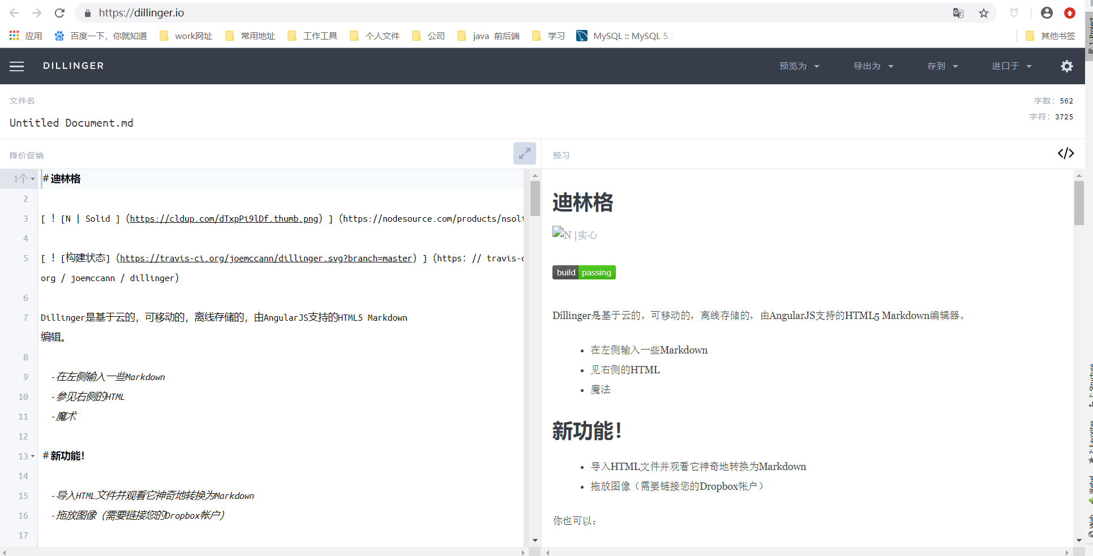The height and width of the screenshot is (556, 1093).
Task: Open the java 前后端 bookmark folder
Action: 488,36
